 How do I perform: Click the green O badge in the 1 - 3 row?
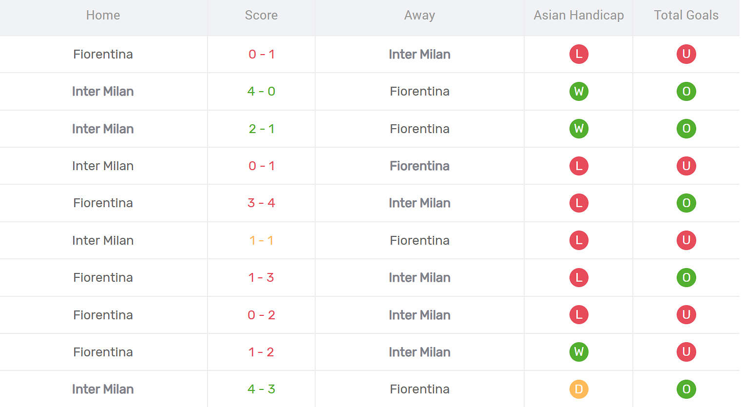686,277
